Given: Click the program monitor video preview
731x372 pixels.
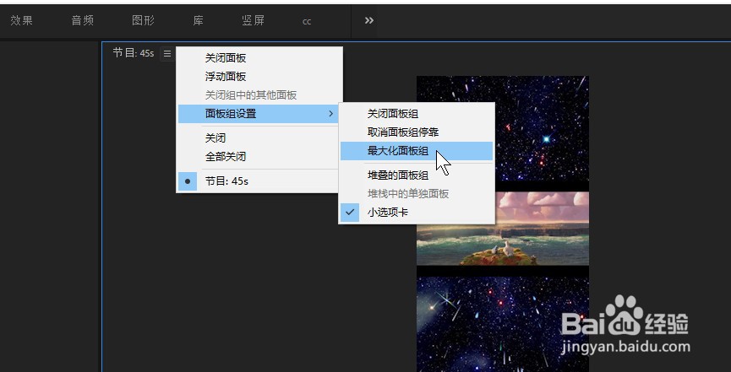Looking at the screenshot, I should point(503,224).
